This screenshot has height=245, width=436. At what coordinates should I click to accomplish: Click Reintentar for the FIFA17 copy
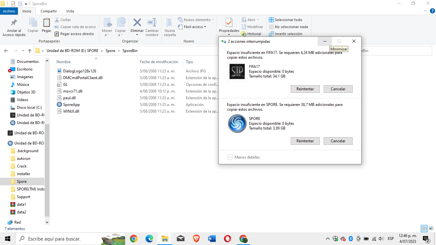[x=305, y=89]
